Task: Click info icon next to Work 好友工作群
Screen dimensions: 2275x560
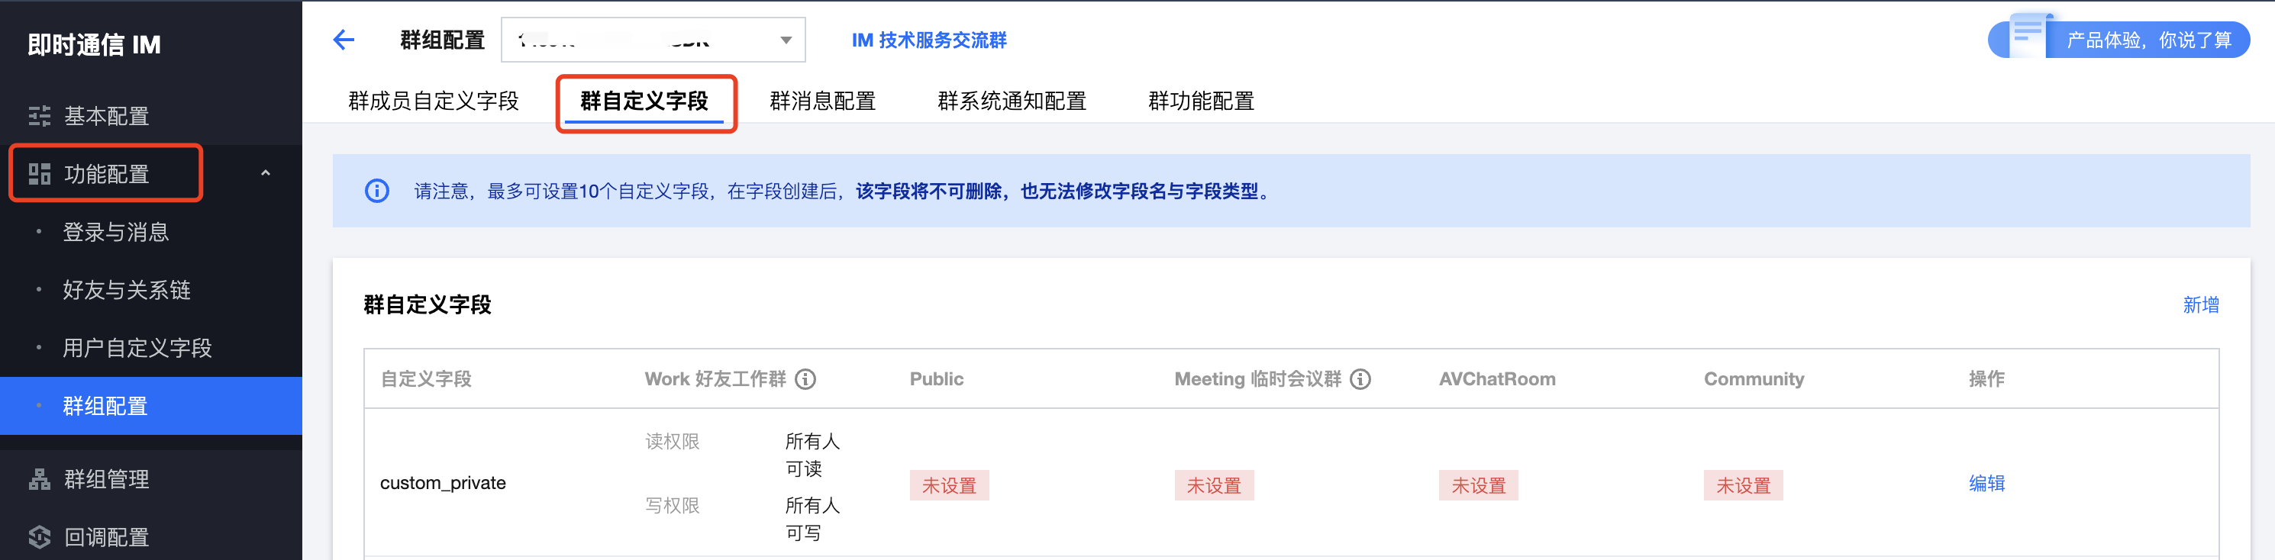Action: pos(805,379)
